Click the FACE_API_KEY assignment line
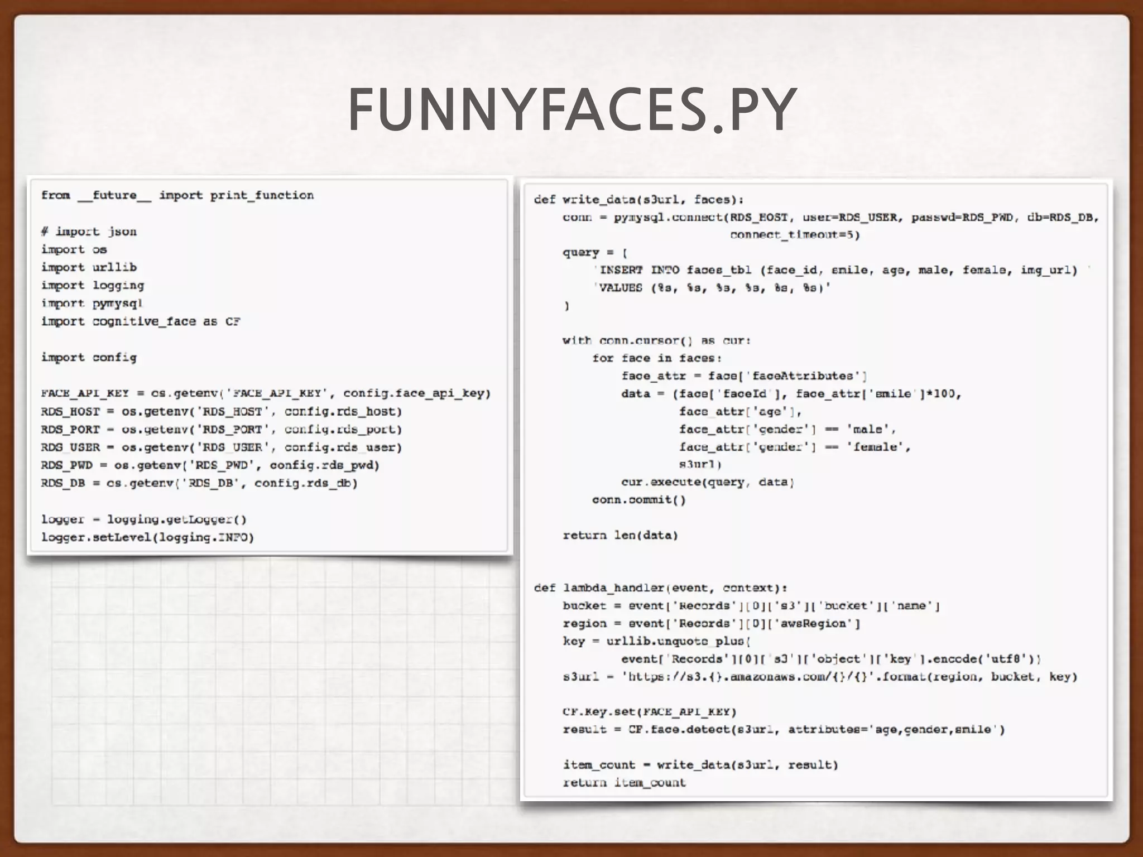Viewport: 1143px width, 857px height. (x=266, y=393)
